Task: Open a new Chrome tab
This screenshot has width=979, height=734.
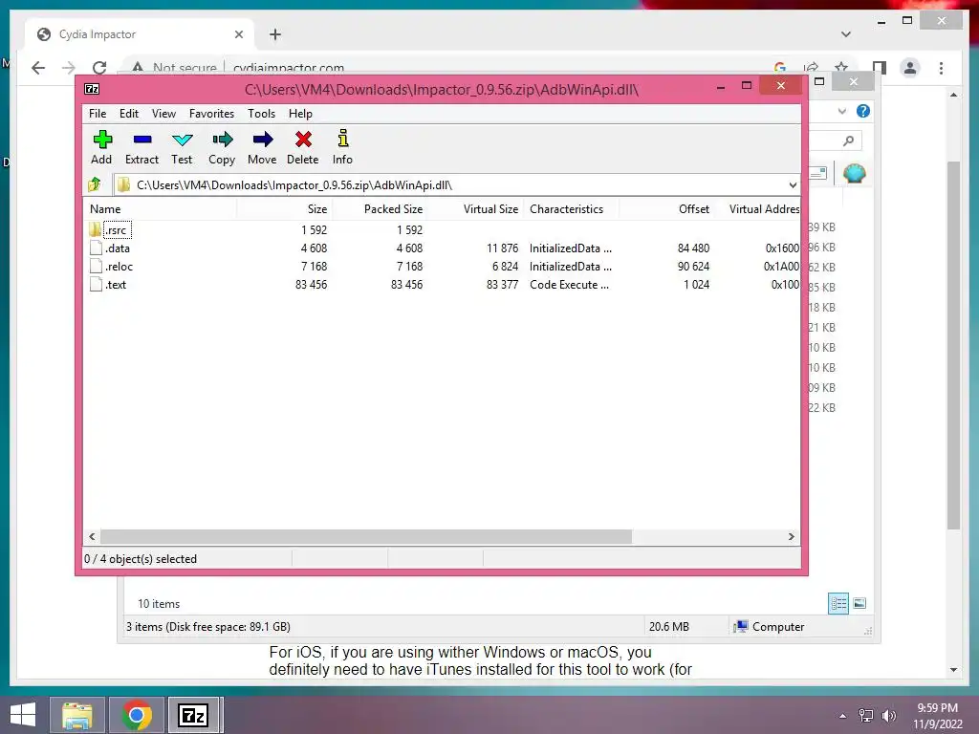Action: coord(274,34)
